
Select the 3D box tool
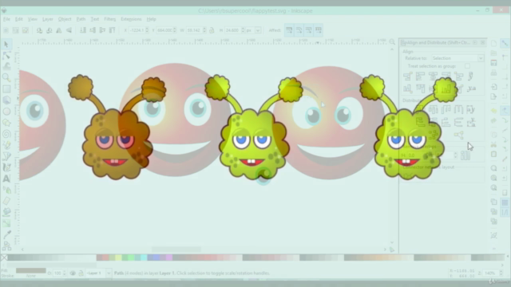pos(6,100)
